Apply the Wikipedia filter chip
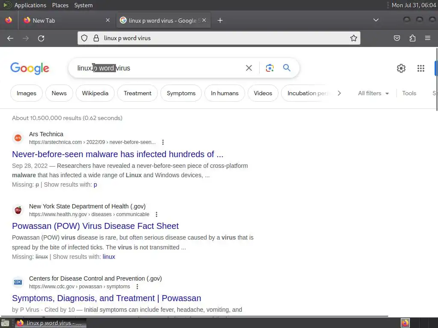 [95, 94]
